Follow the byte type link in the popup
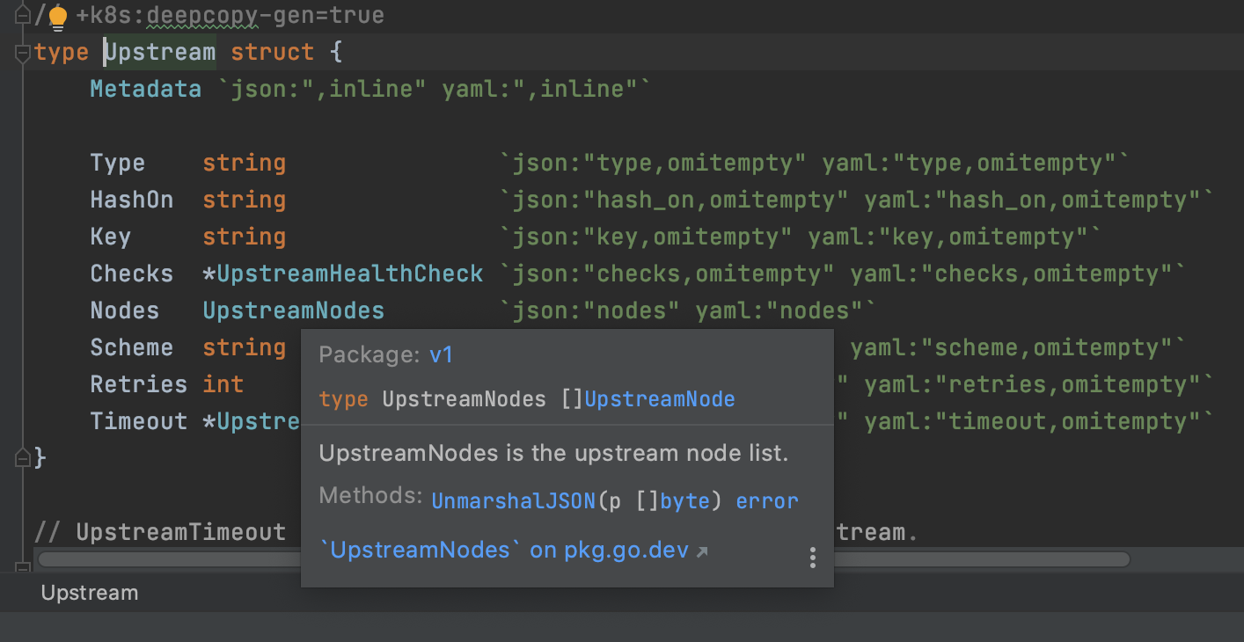 [684, 500]
